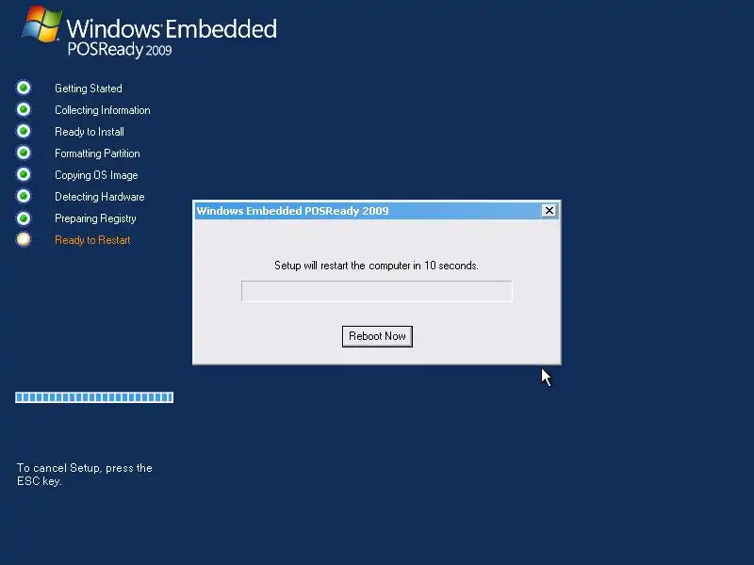Click the 'To cancel Setup' ESC key hint

(x=85, y=475)
